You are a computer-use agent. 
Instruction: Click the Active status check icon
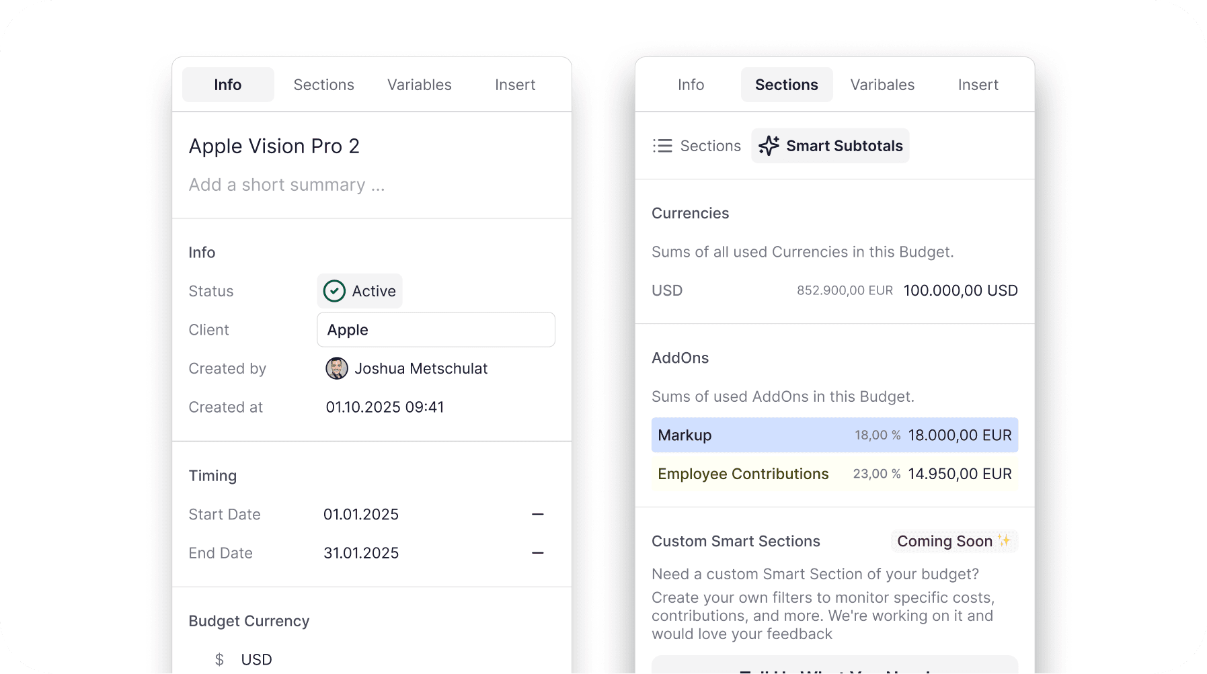point(334,291)
